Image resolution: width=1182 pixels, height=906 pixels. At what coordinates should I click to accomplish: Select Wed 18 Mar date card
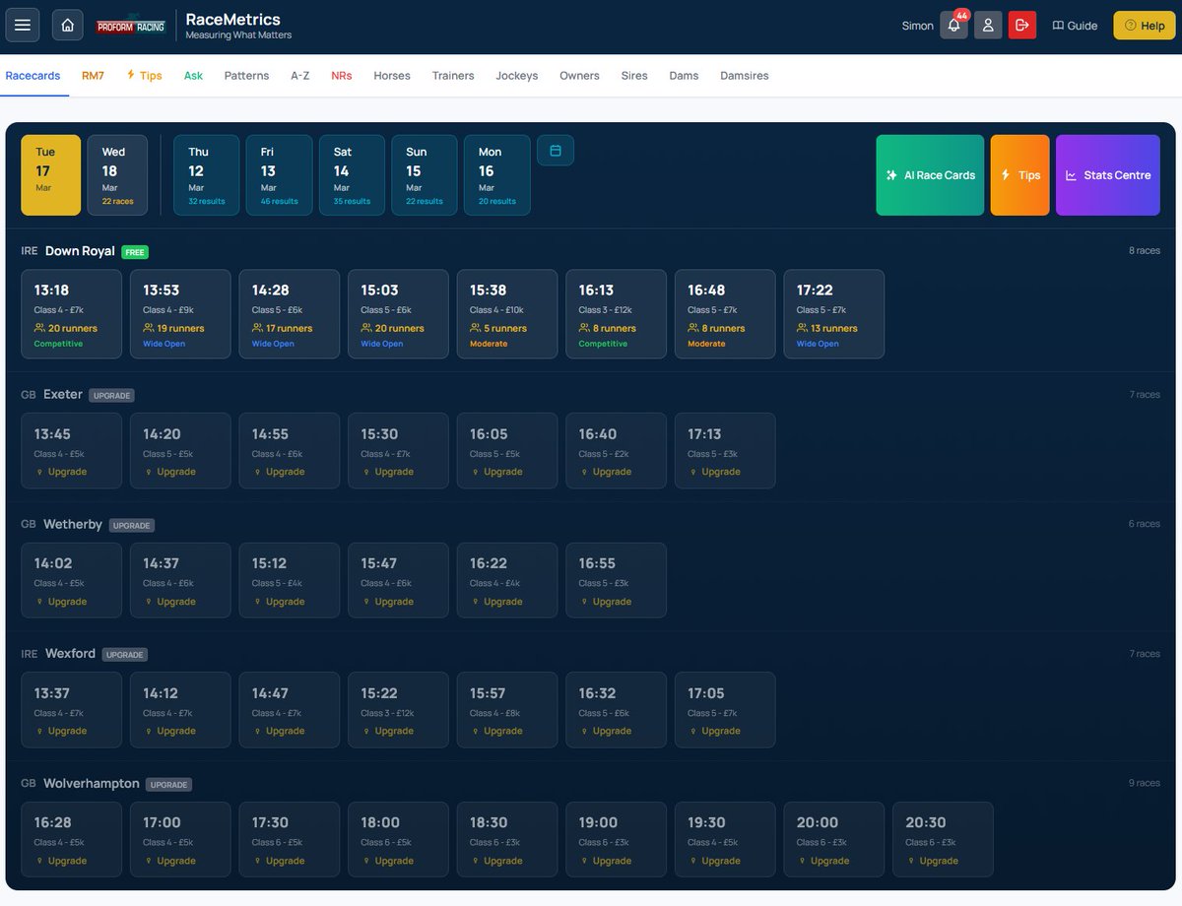point(117,175)
